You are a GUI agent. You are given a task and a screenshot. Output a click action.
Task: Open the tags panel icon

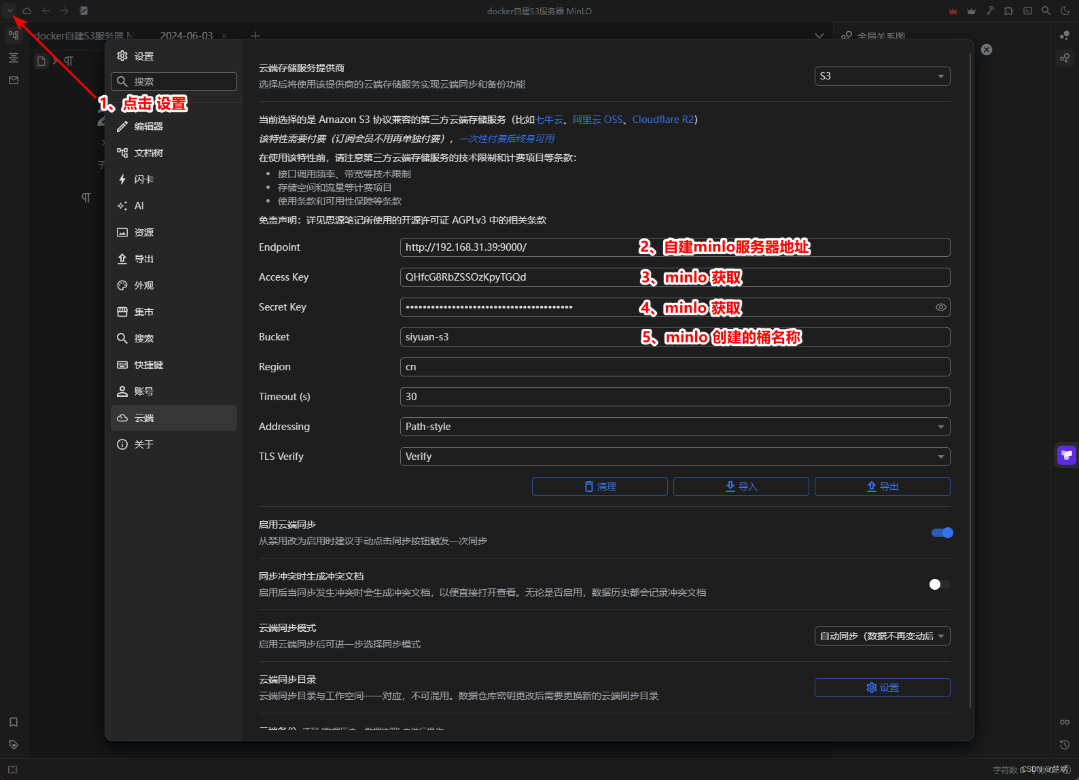14,745
